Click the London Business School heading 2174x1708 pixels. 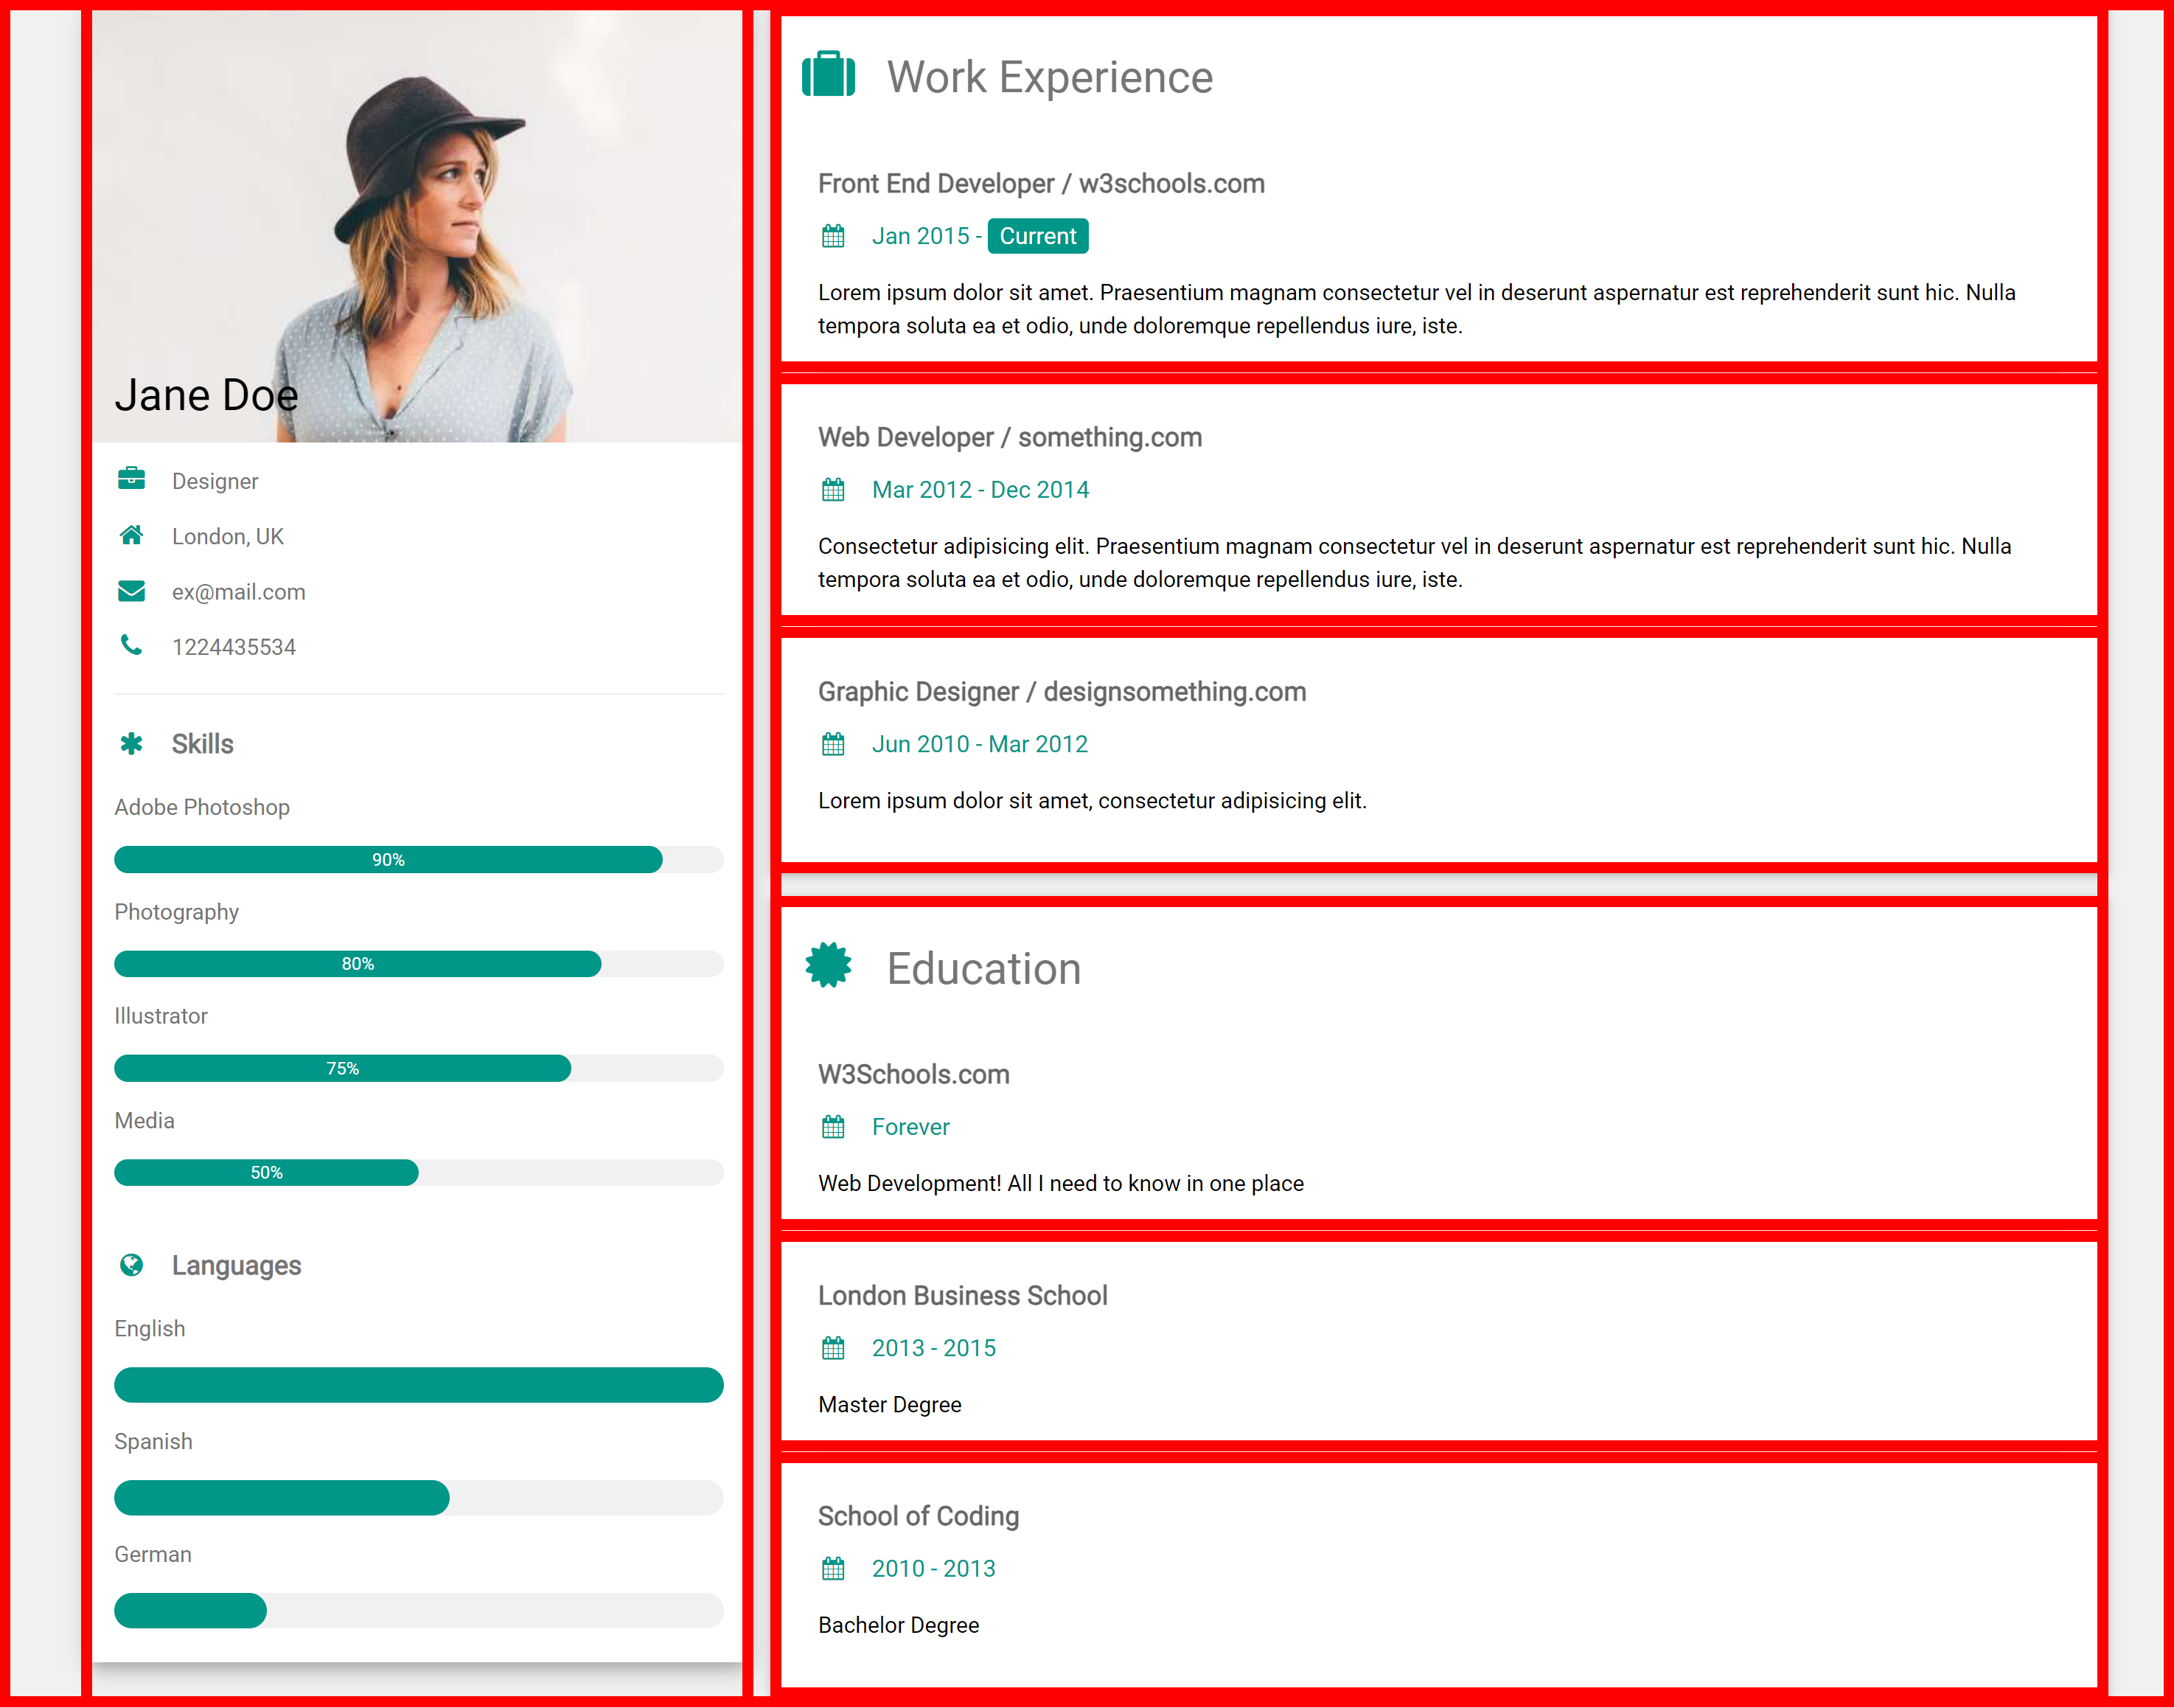click(961, 1296)
